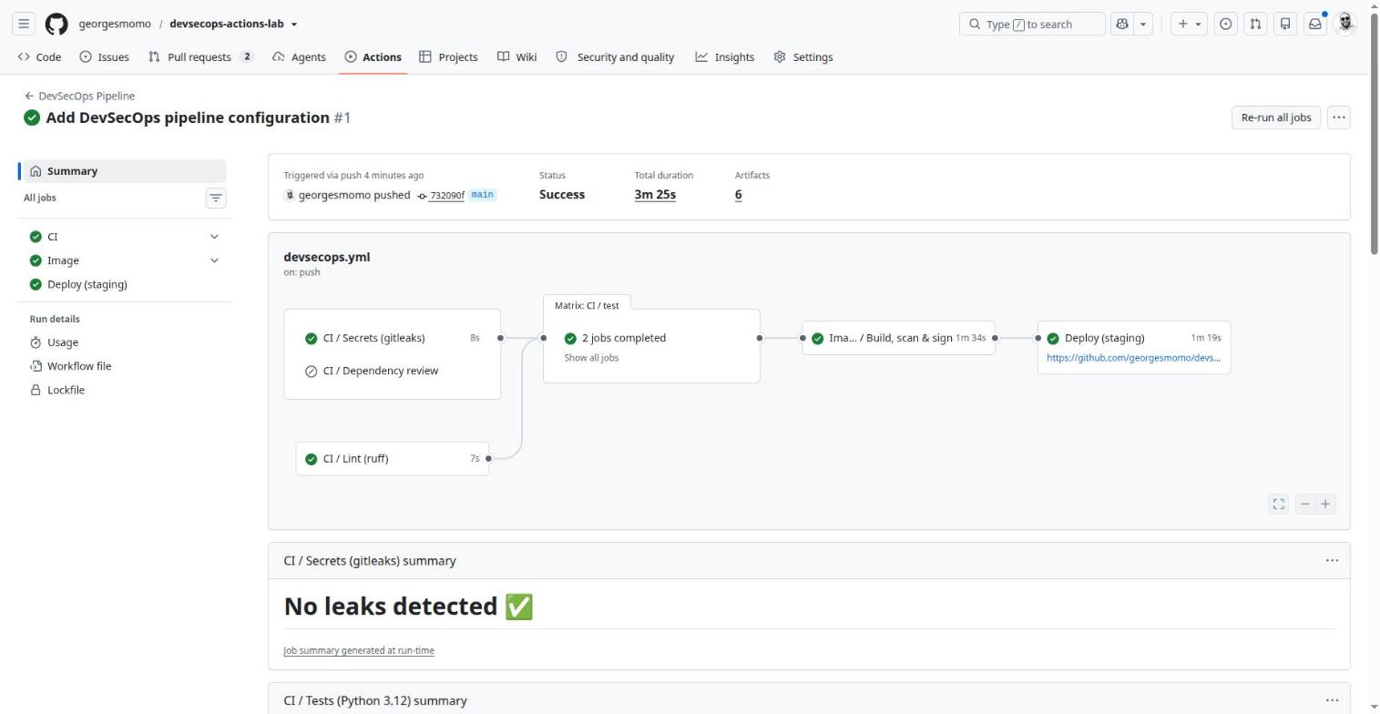Click the GitHub logo

pyautogui.click(x=56, y=24)
